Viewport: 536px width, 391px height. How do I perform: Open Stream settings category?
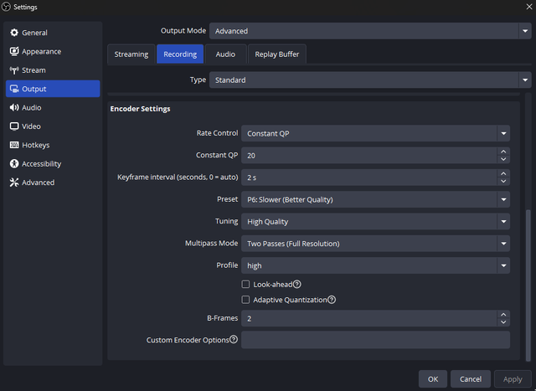53,70
